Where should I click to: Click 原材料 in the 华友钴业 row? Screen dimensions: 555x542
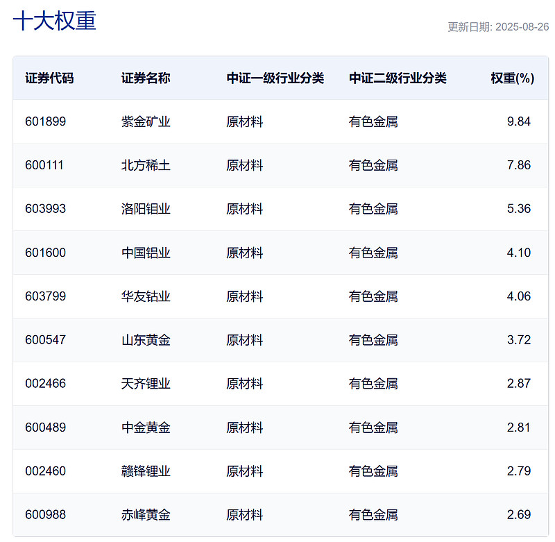245,296
